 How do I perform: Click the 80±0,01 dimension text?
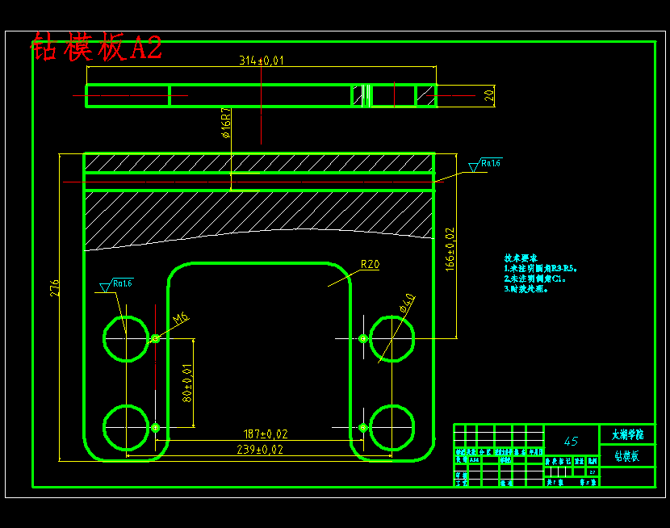[187, 383]
